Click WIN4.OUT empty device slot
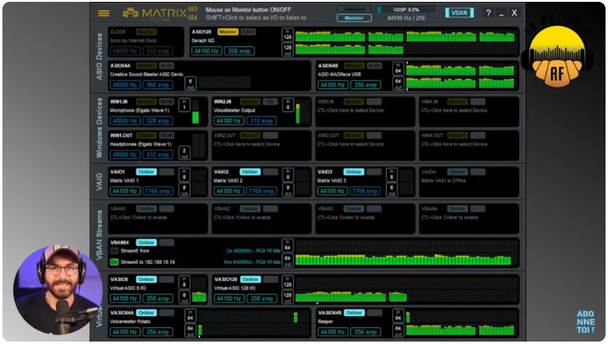608x344 pixels. [x=469, y=145]
